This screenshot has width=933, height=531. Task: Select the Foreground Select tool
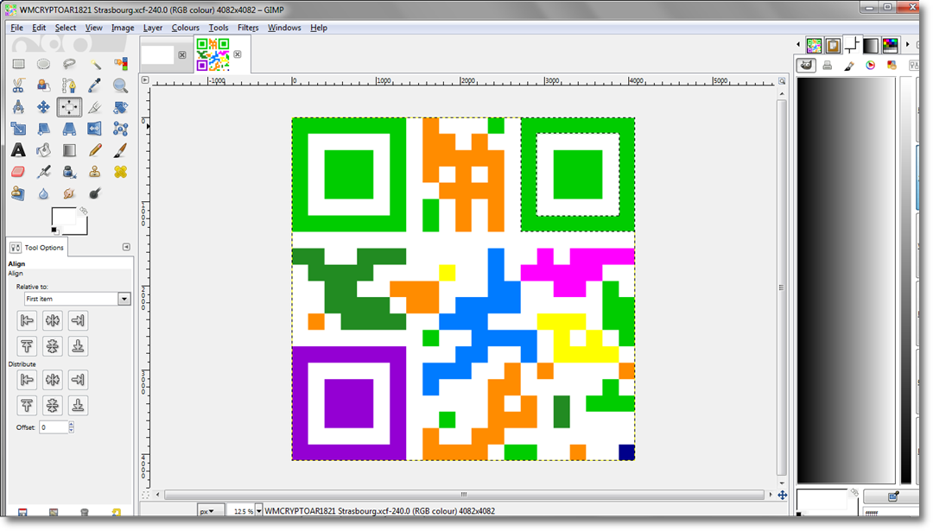[x=43, y=85]
